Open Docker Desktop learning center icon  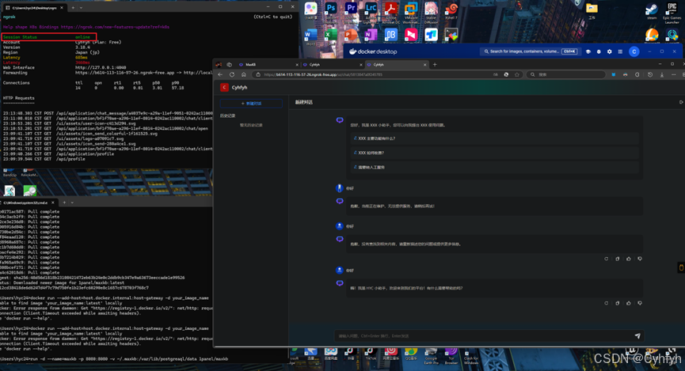tap(588, 51)
